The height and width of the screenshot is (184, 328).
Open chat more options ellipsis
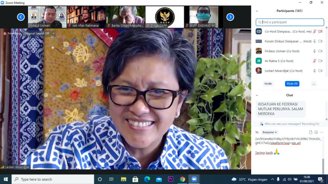coord(322,132)
